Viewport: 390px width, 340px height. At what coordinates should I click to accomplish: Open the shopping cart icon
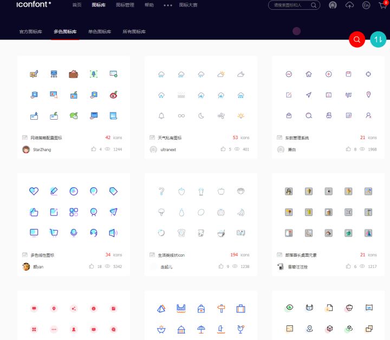coord(383,5)
